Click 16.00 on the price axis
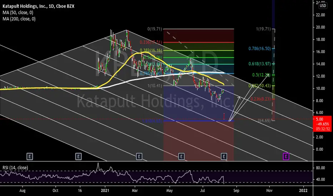The width and height of the screenshot is (333, 196). (320, 52)
